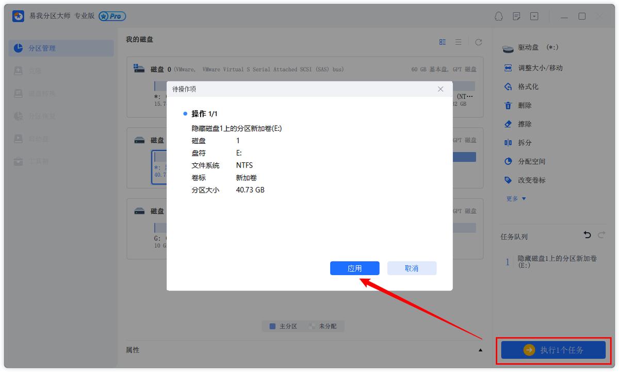This screenshot has height=372, width=619.
Task: Click 执行1个任务 execute task button
Action: click(x=553, y=349)
